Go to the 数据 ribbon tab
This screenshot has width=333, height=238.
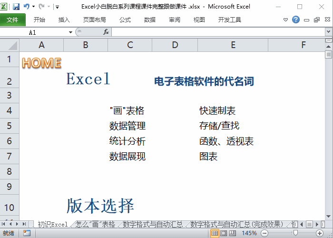pos(150,20)
